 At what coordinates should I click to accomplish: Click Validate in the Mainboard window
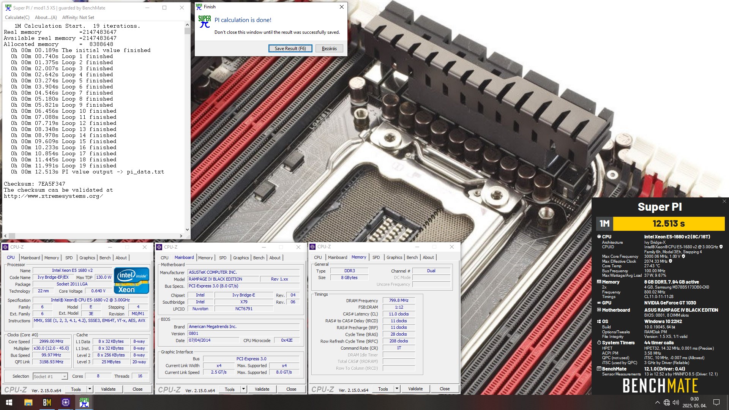[x=262, y=389]
